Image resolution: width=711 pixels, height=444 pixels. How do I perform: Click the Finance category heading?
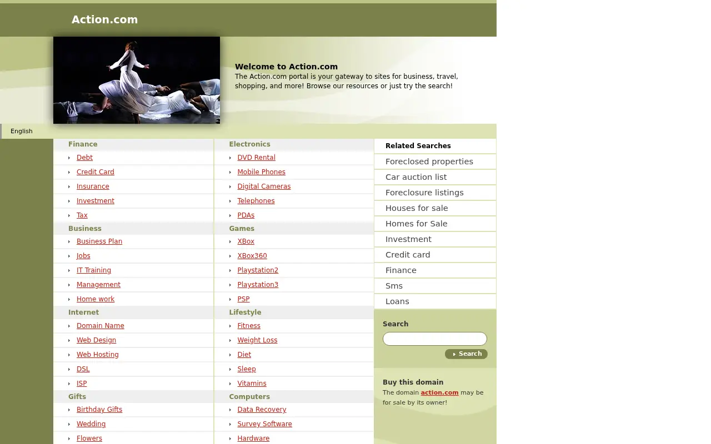(83, 144)
